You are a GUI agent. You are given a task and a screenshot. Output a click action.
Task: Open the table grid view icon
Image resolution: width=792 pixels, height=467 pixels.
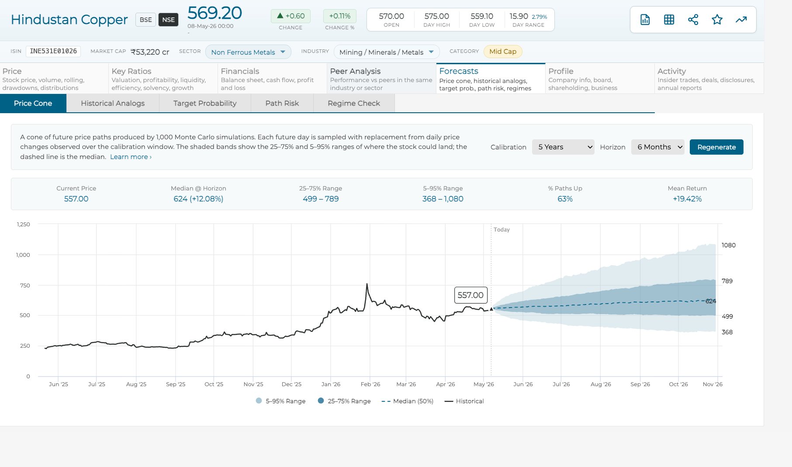[669, 20]
